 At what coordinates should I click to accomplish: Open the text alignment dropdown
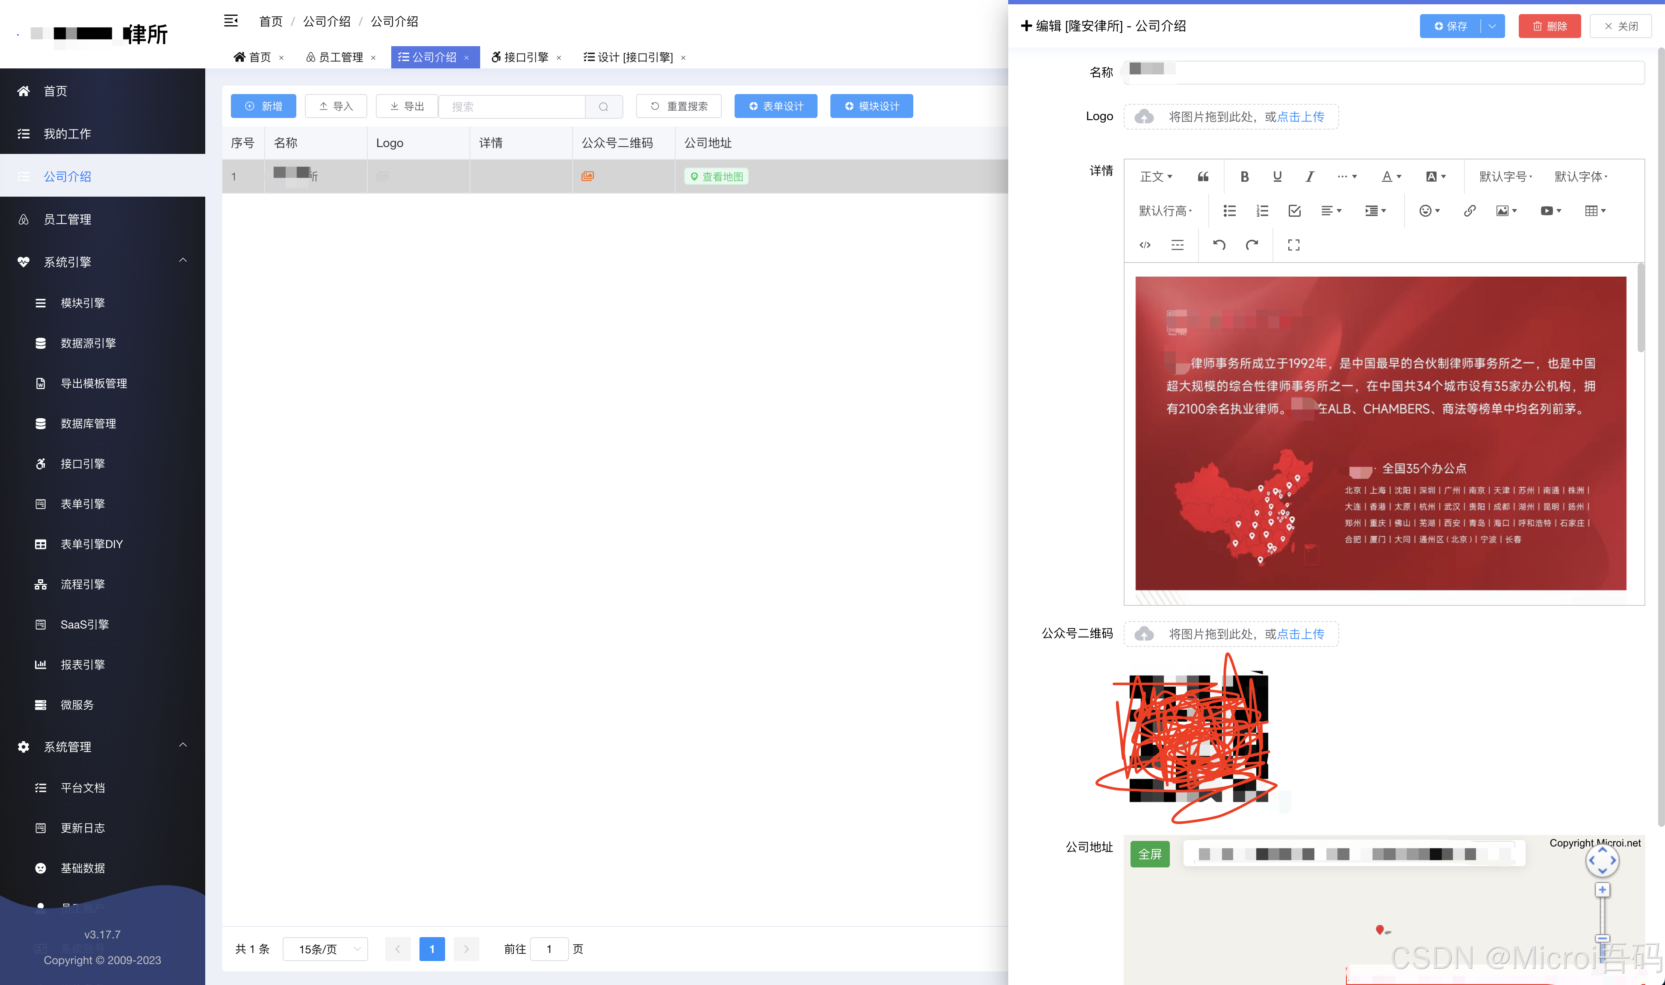click(1331, 211)
